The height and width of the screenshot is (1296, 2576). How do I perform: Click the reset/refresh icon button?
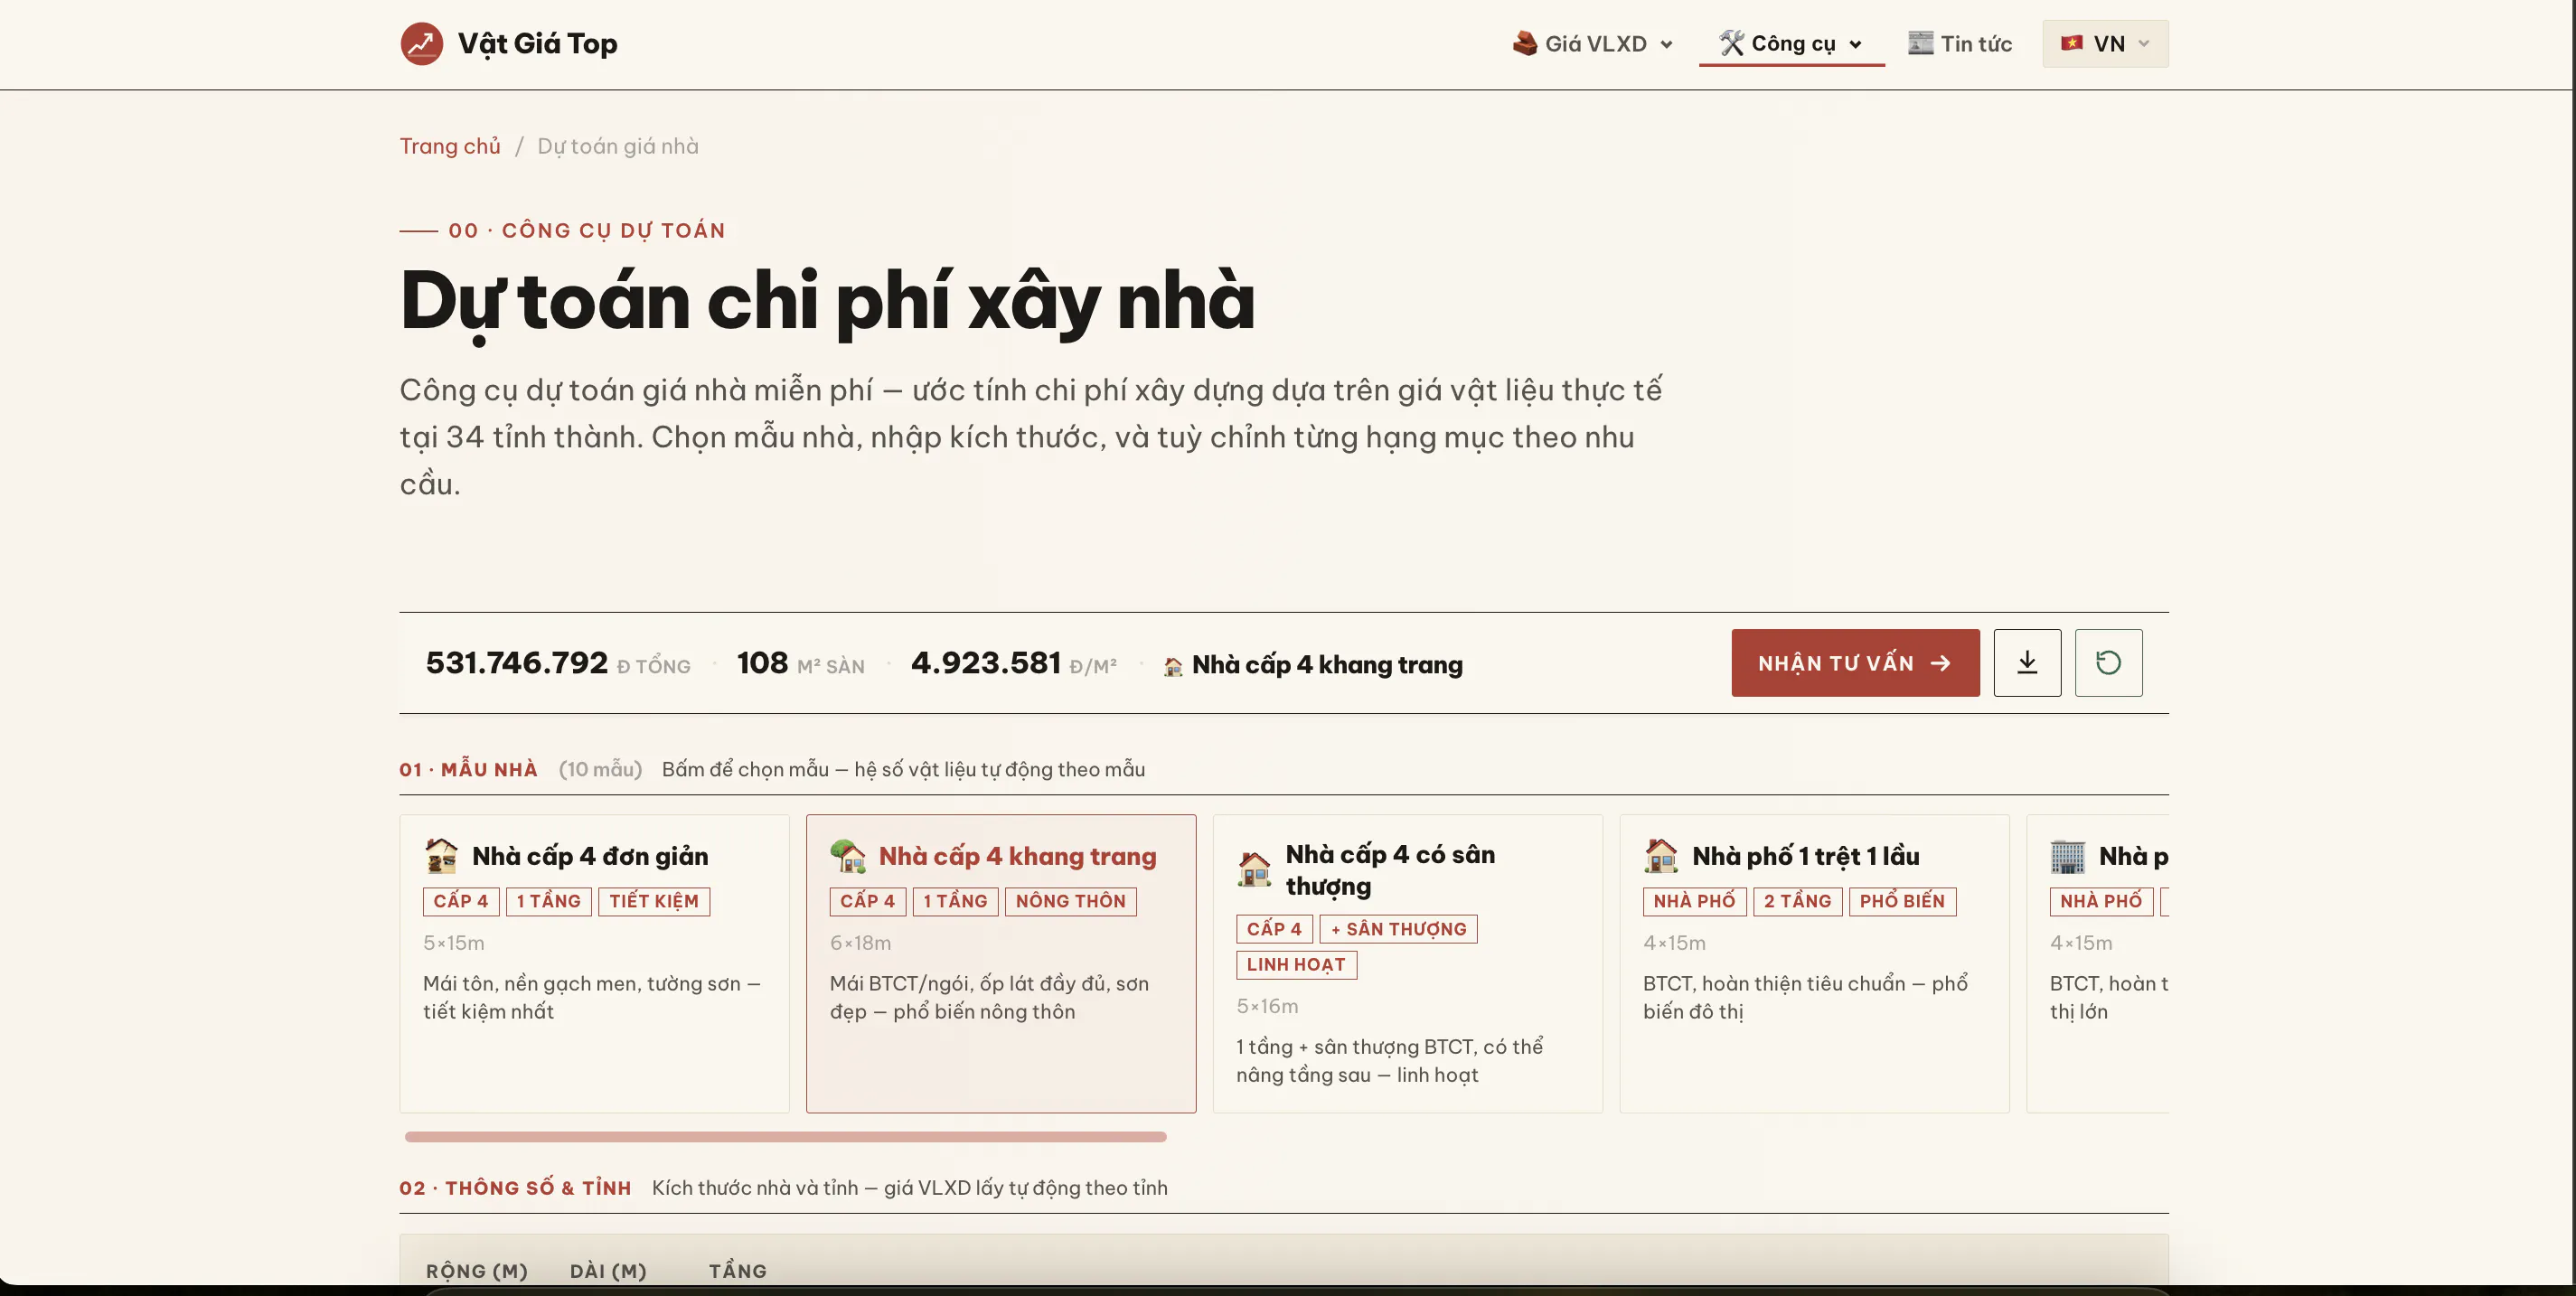(x=2108, y=662)
